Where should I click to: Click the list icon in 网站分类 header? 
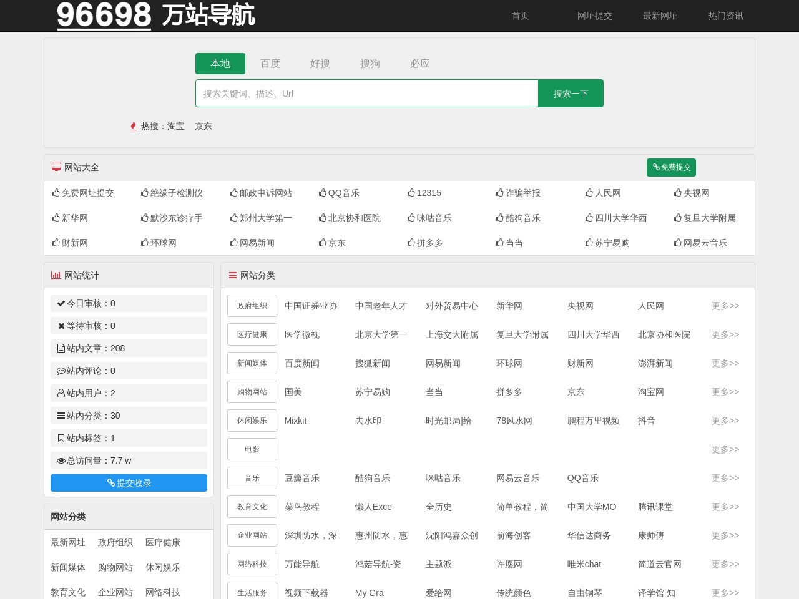coord(233,275)
